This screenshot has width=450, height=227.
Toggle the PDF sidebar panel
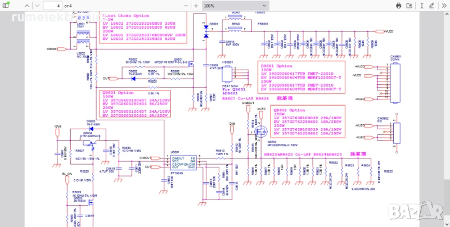[7, 5]
